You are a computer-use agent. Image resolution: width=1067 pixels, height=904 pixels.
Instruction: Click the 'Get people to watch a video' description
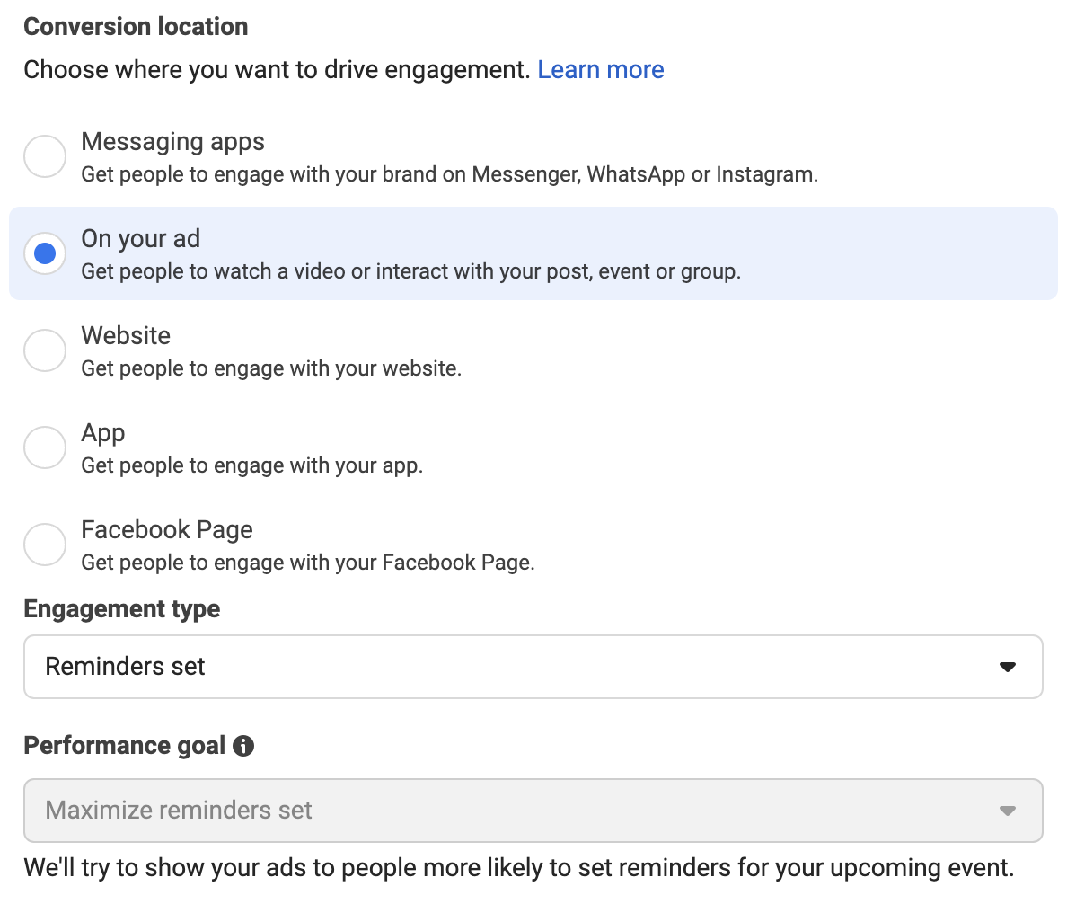(411, 271)
